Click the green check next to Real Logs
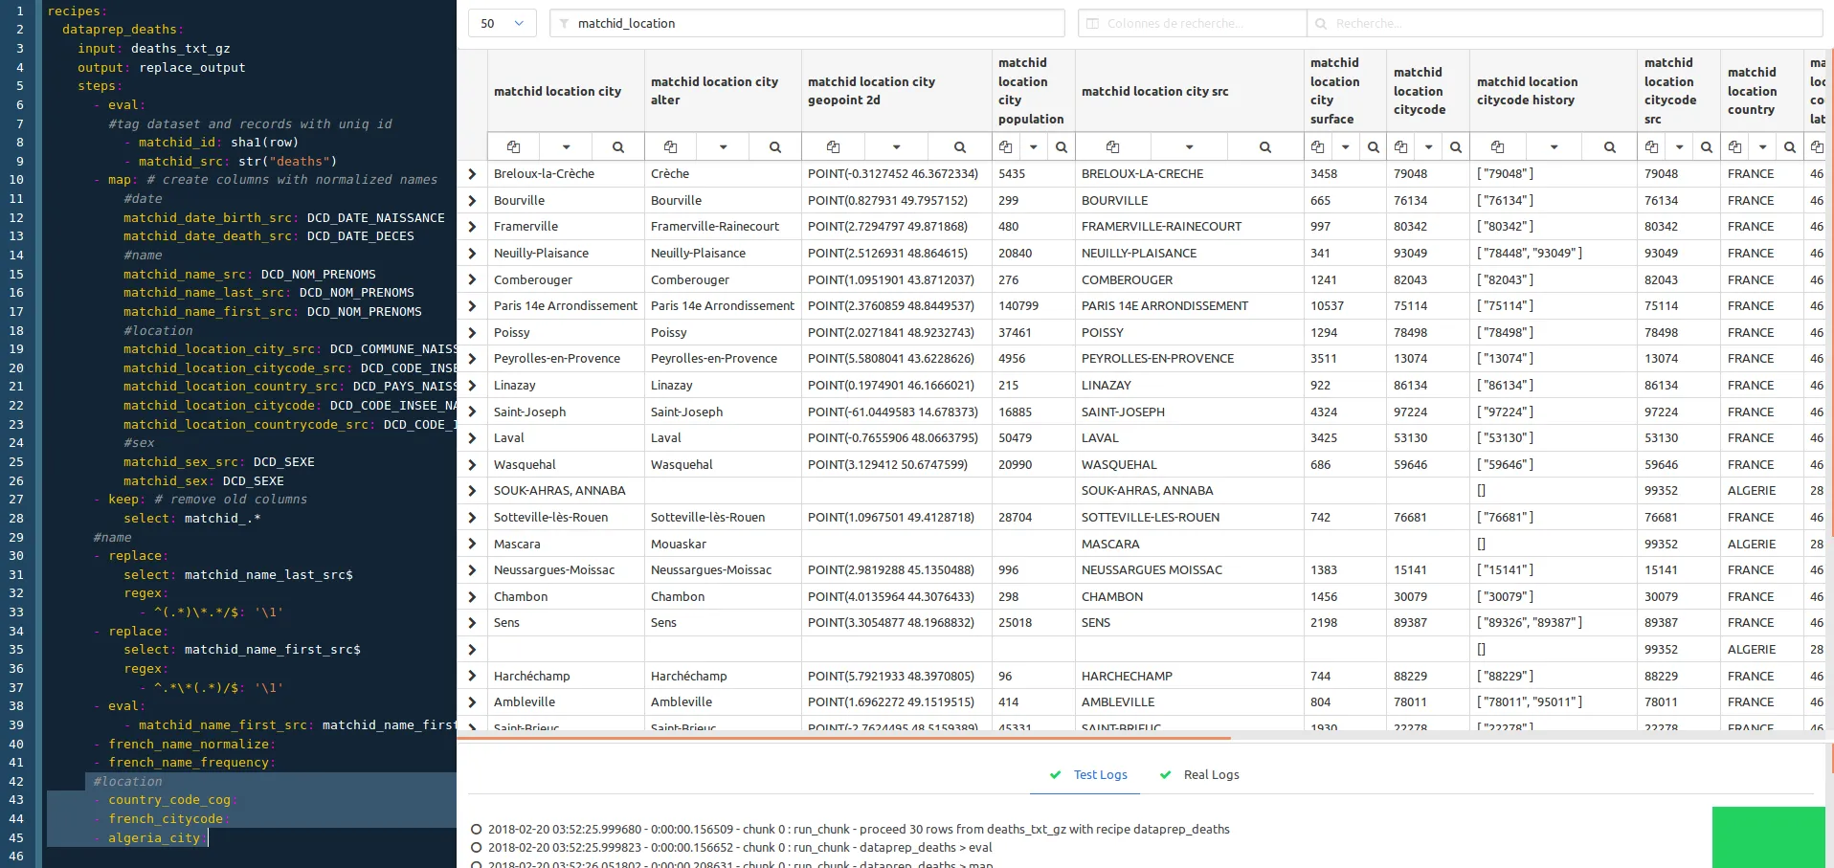 pos(1165,776)
